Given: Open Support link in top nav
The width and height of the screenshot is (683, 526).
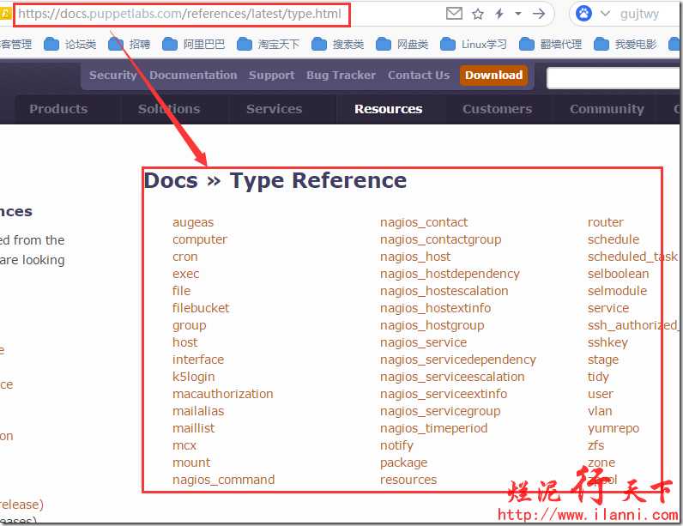Looking at the screenshot, I should pos(272,75).
